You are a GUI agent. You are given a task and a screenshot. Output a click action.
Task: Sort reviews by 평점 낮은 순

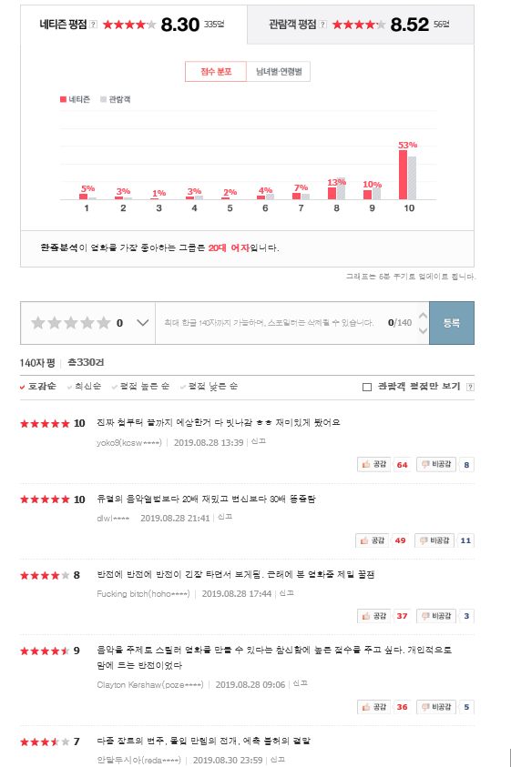210,387
